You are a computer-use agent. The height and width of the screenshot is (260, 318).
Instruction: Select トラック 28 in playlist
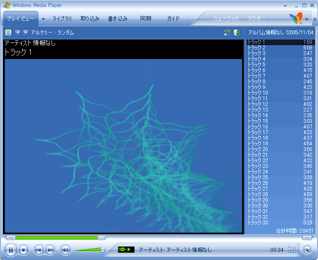pyautogui.click(x=280, y=194)
